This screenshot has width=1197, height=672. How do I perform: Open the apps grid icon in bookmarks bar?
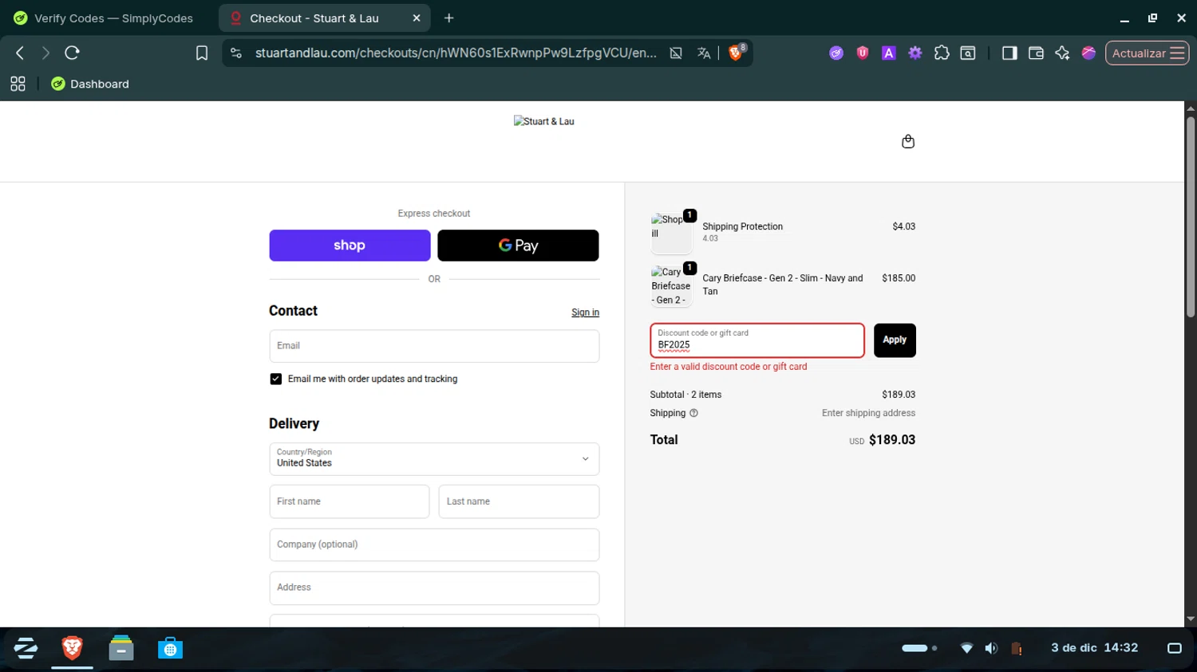point(18,84)
